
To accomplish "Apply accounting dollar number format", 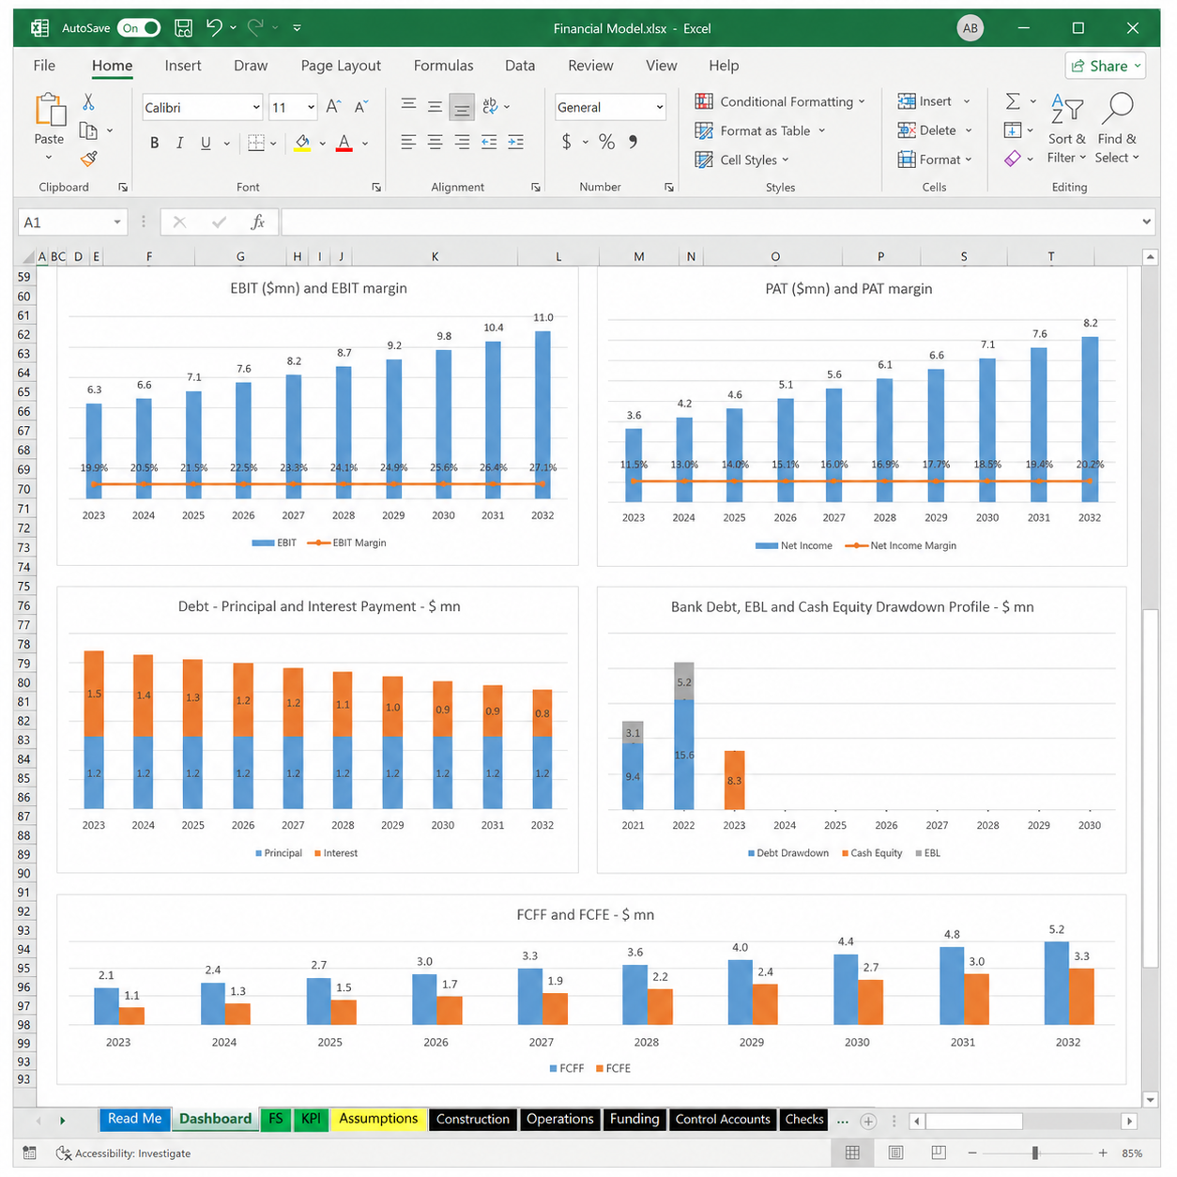I will click(566, 142).
